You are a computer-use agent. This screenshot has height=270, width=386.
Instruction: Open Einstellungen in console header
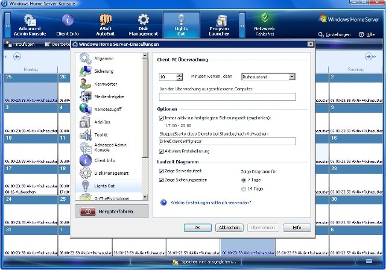tap(334, 35)
